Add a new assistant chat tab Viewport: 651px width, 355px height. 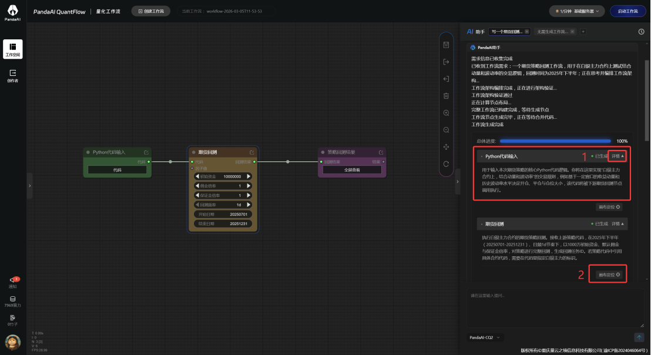click(583, 32)
